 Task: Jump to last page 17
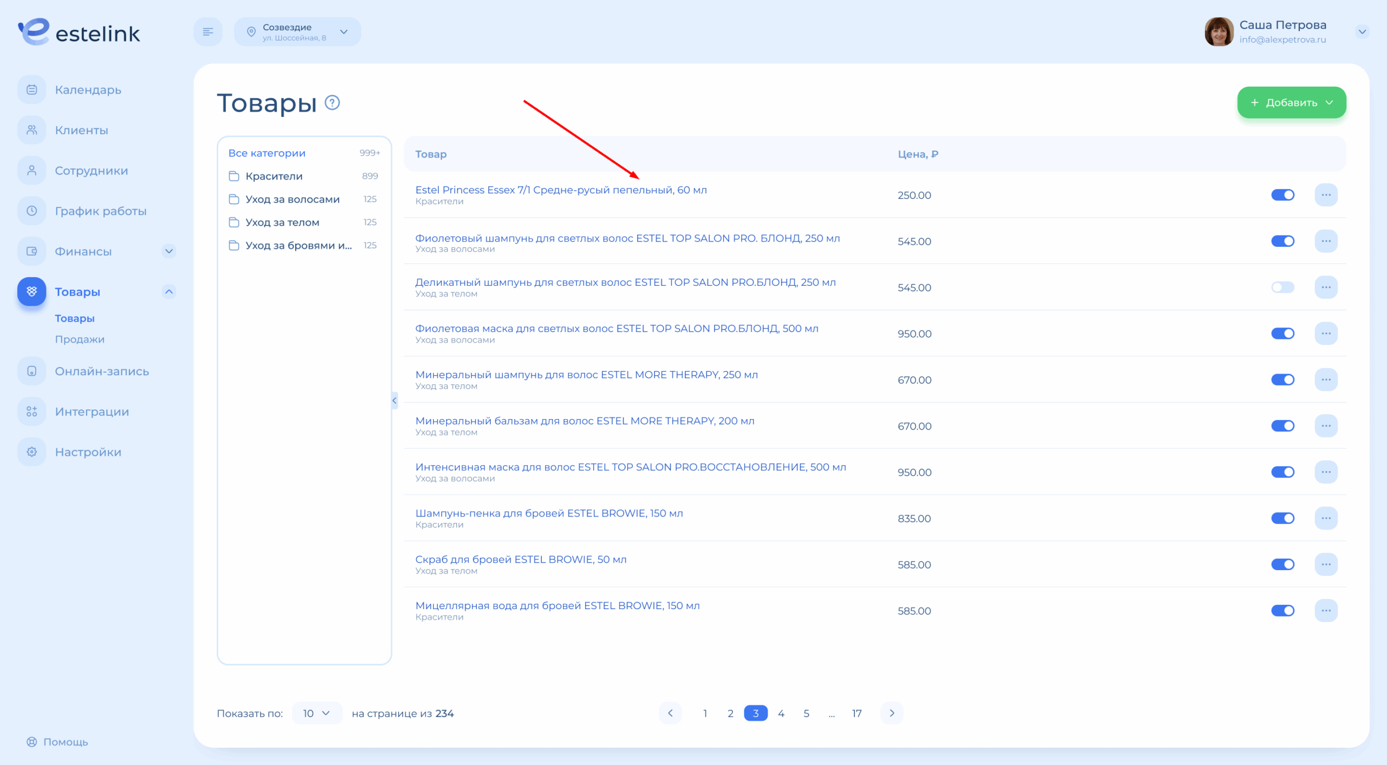pyautogui.click(x=857, y=713)
